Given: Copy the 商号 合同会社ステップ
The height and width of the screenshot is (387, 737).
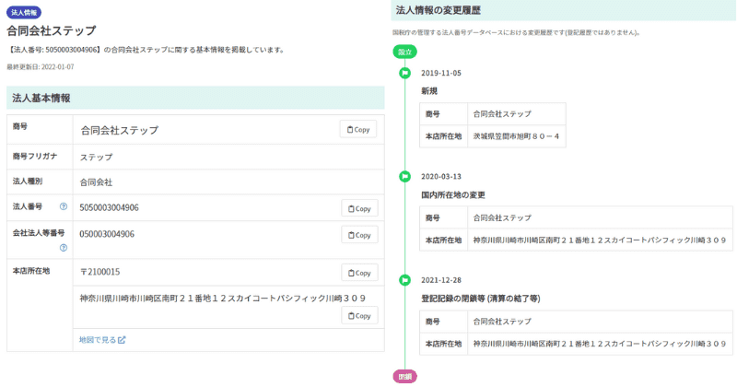Looking at the screenshot, I should pyautogui.click(x=358, y=130).
